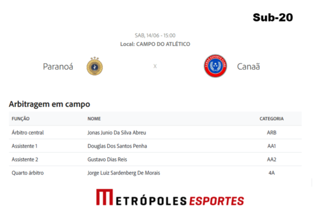Click the Árbitro central row label
This screenshot has height=211, width=317.
point(27,132)
